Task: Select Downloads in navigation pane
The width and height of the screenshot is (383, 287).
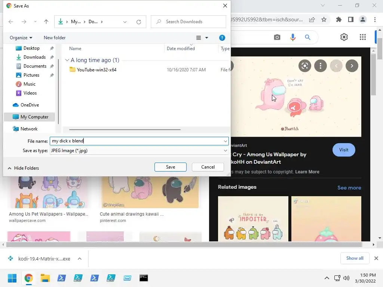Action: tap(34, 57)
